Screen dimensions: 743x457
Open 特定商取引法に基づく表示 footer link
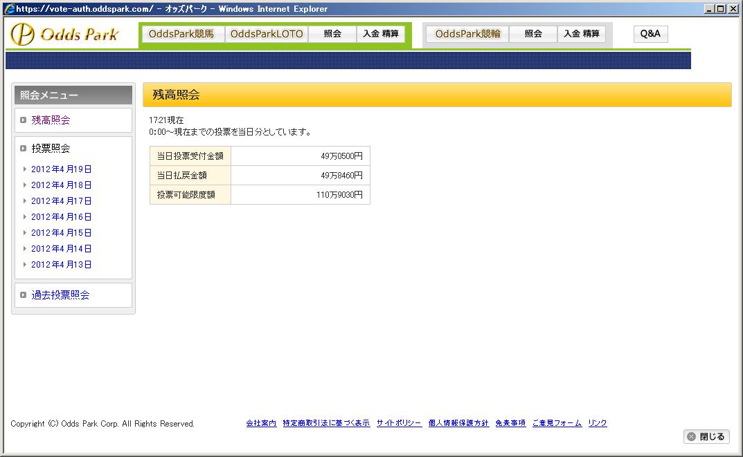[326, 423]
